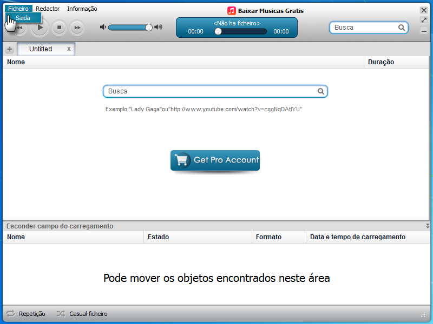Click the magnifier in the top search box
Viewport: 433px width, 324px height.
(x=402, y=26)
